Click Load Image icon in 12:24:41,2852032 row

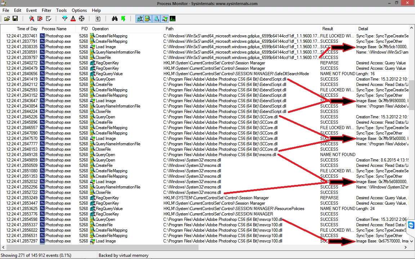92,182
